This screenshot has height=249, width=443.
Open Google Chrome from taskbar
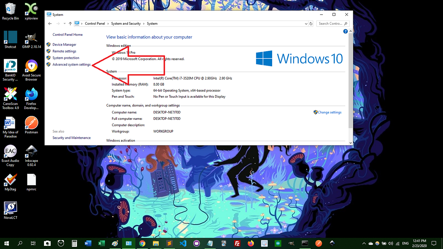click(x=142, y=243)
